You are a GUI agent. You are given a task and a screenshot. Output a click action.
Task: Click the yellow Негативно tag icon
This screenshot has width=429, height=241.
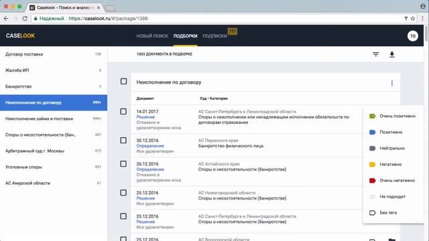(x=373, y=165)
